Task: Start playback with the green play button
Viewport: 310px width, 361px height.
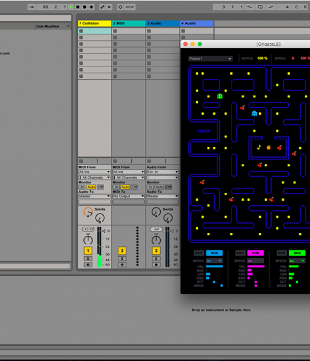Action: click(71, 7)
